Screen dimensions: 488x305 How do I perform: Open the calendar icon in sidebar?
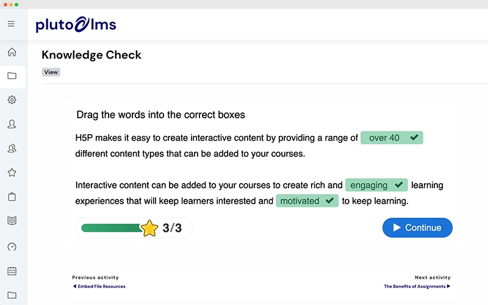(x=12, y=271)
